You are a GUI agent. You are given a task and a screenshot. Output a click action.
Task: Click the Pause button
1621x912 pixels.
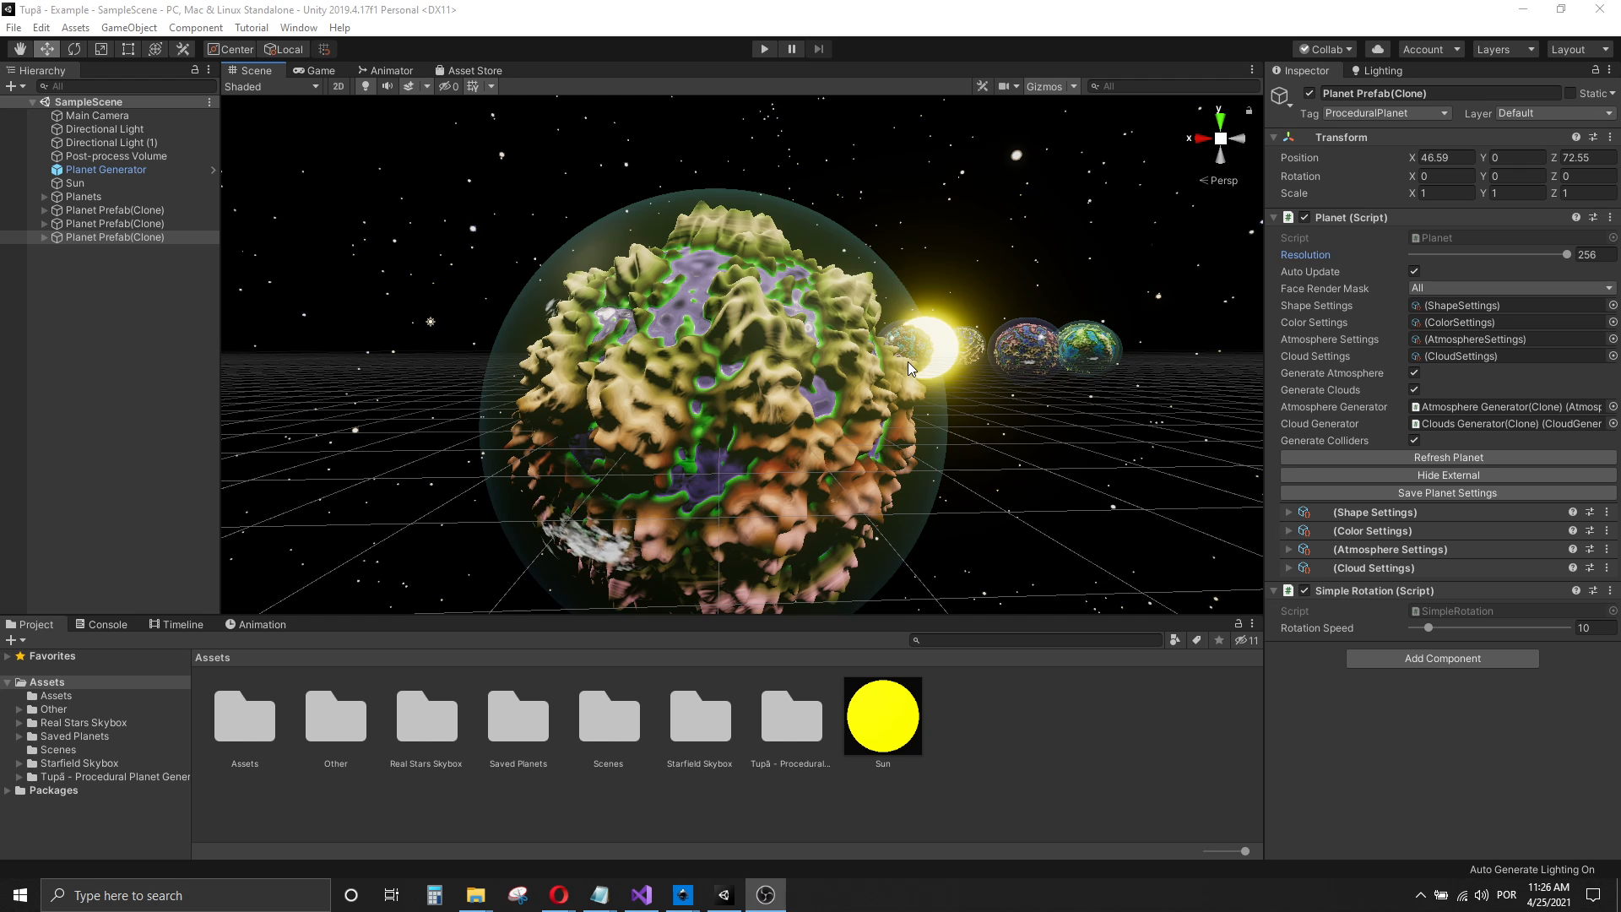click(791, 49)
